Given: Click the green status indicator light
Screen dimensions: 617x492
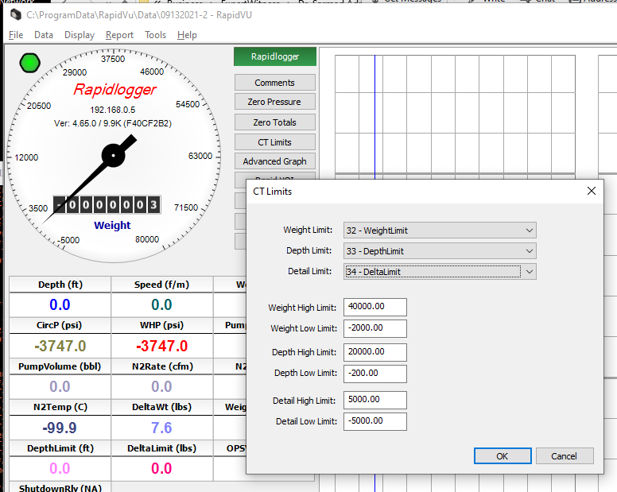Looking at the screenshot, I should (x=30, y=63).
